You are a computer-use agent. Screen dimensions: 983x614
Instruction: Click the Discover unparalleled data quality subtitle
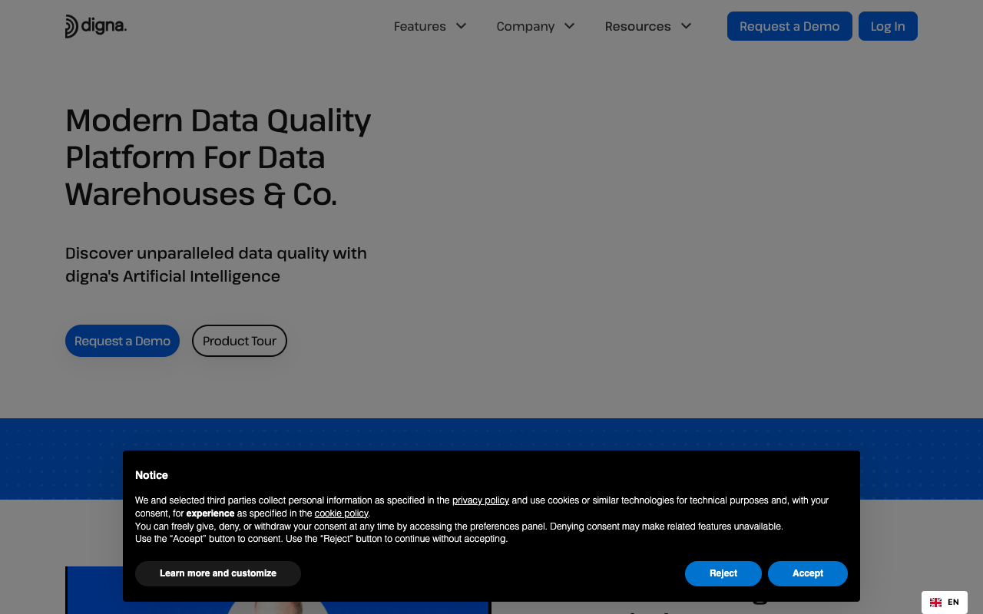[x=216, y=264]
